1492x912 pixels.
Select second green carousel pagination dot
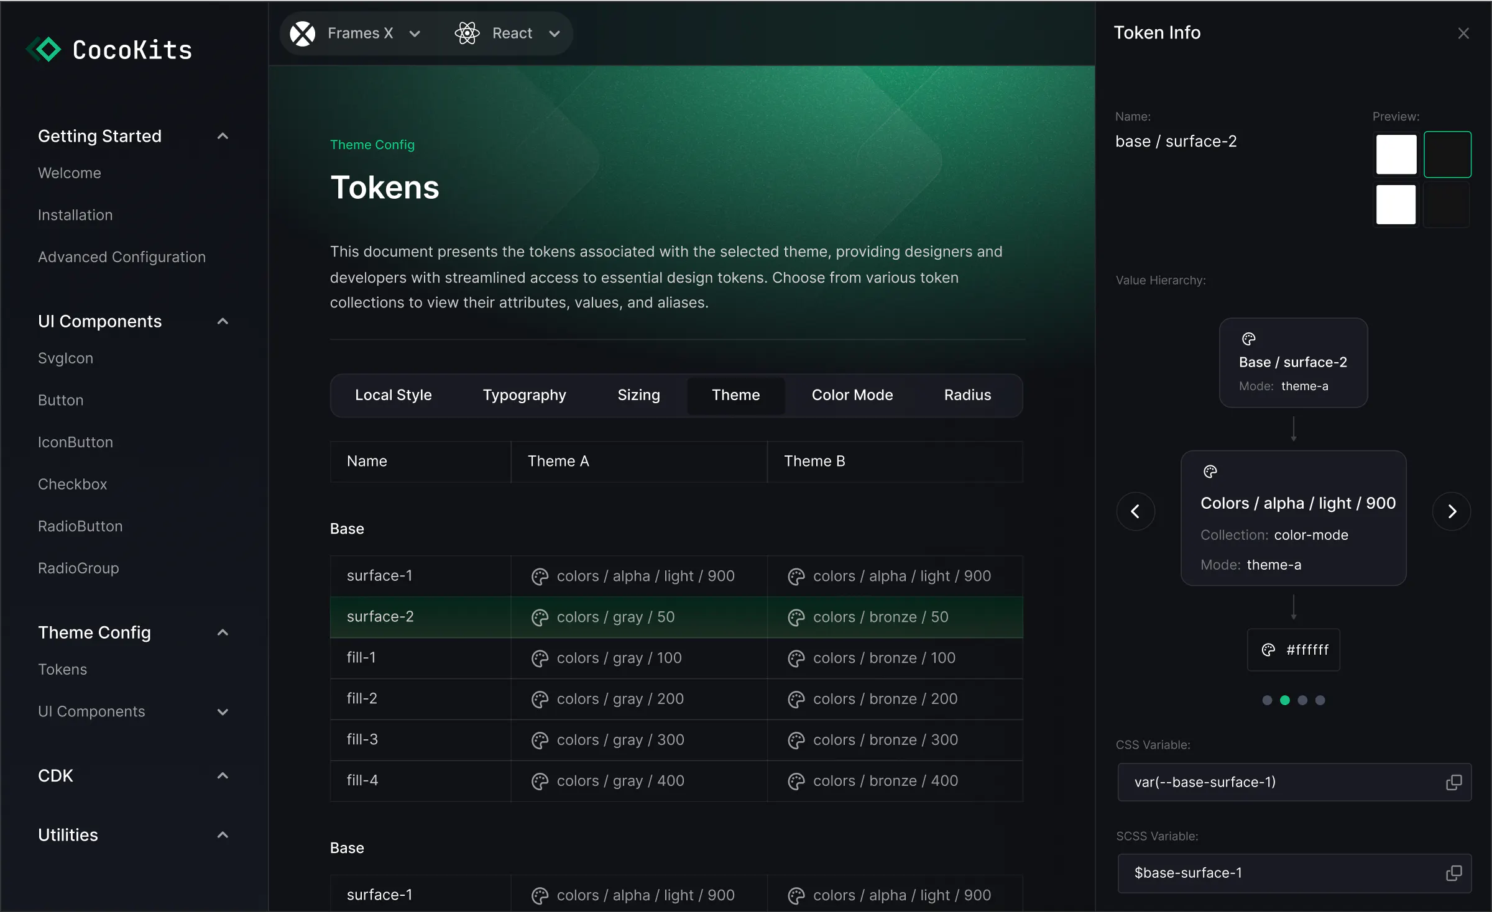click(x=1284, y=700)
